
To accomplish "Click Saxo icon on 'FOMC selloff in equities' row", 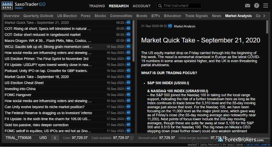I will point(128,131).
